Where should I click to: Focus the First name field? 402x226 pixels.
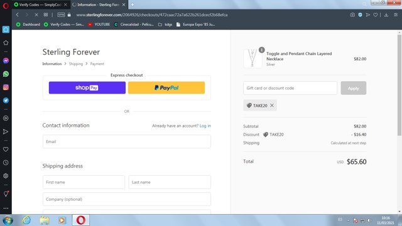(84, 182)
